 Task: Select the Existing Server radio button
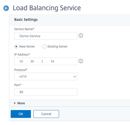44,46
